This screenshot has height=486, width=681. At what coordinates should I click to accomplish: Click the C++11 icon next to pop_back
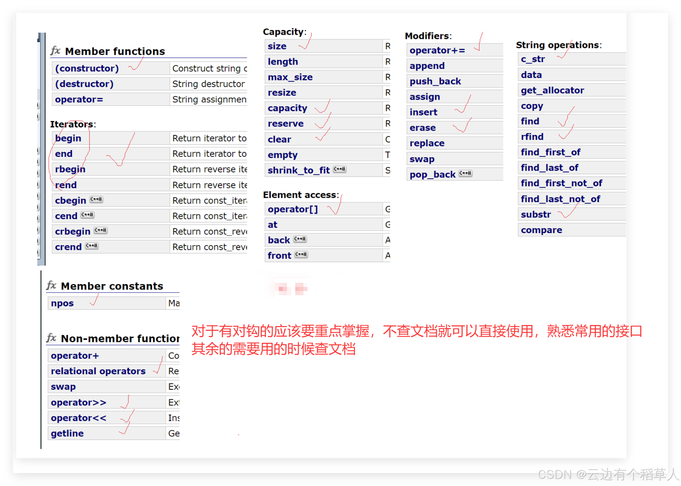(x=465, y=174)
